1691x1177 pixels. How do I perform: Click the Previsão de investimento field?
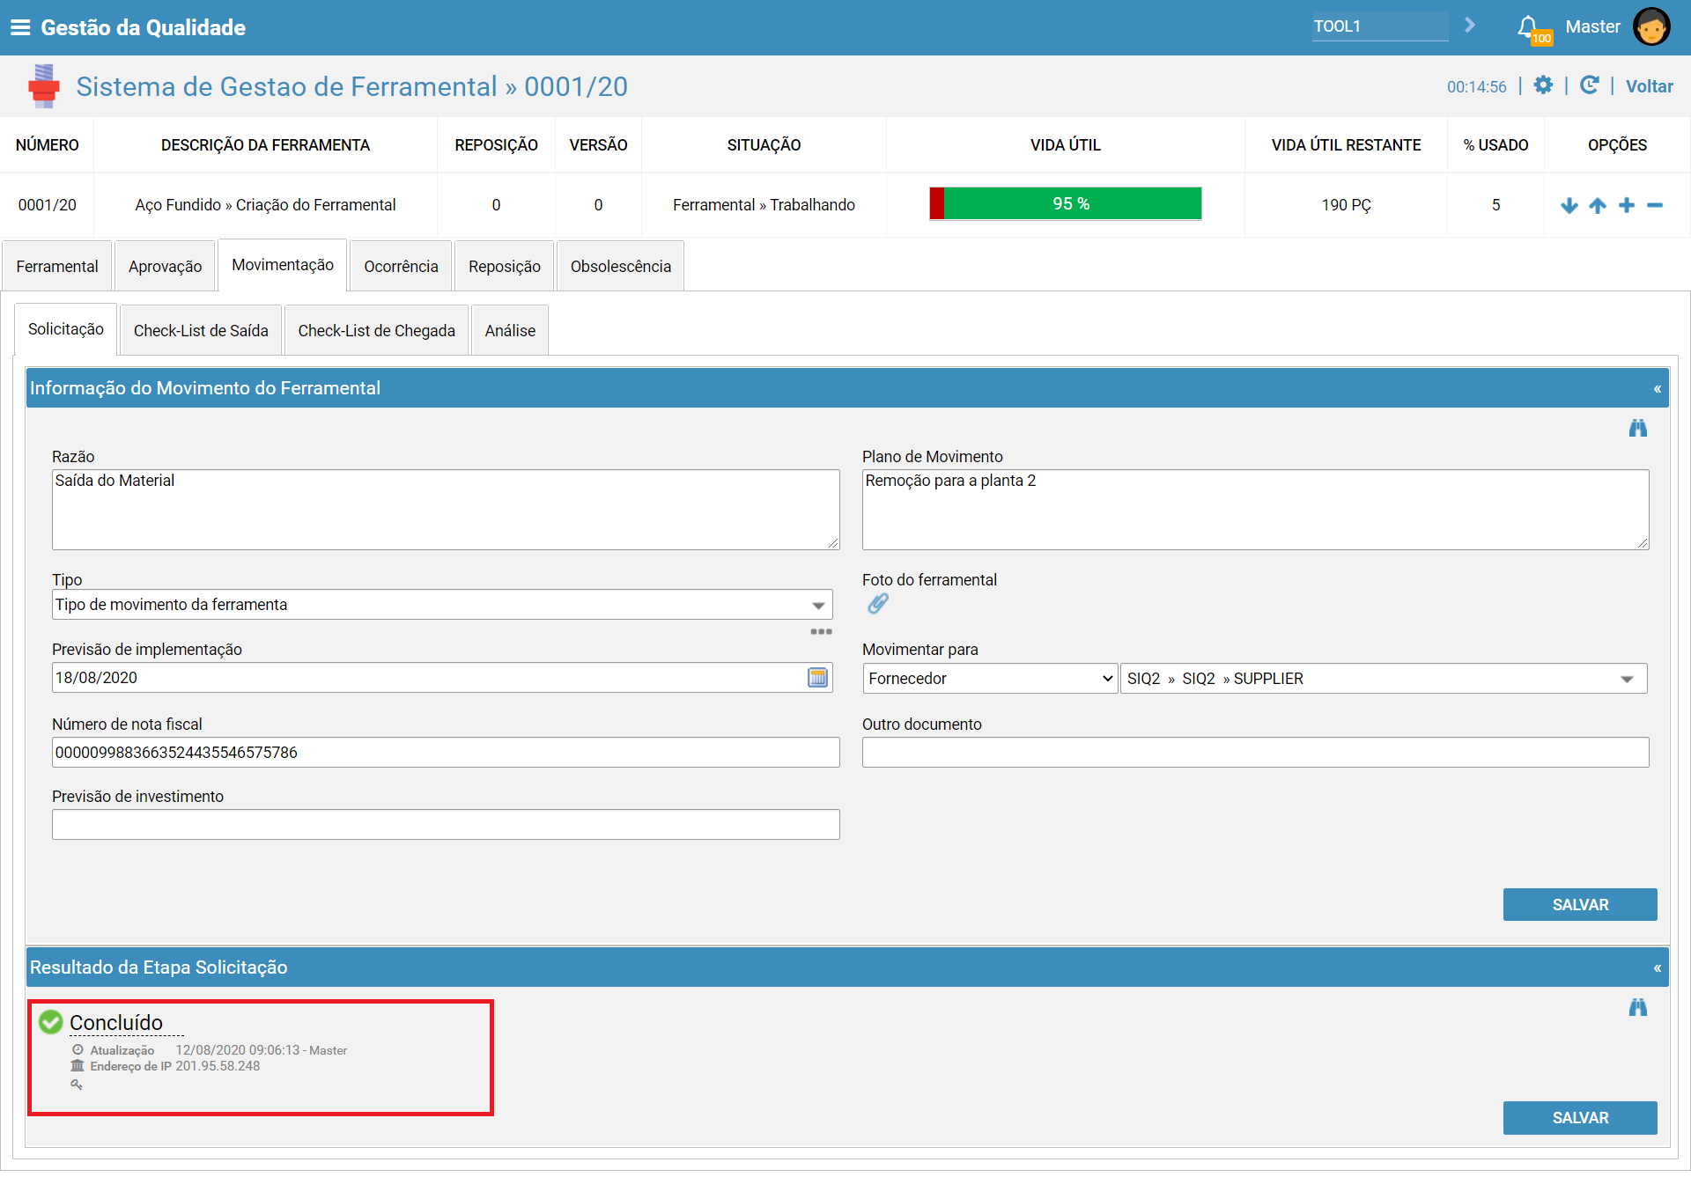coord(446,825)
